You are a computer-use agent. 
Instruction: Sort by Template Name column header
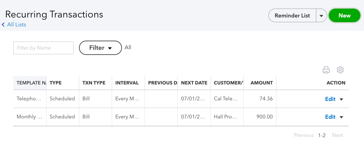tap(31, 83)
